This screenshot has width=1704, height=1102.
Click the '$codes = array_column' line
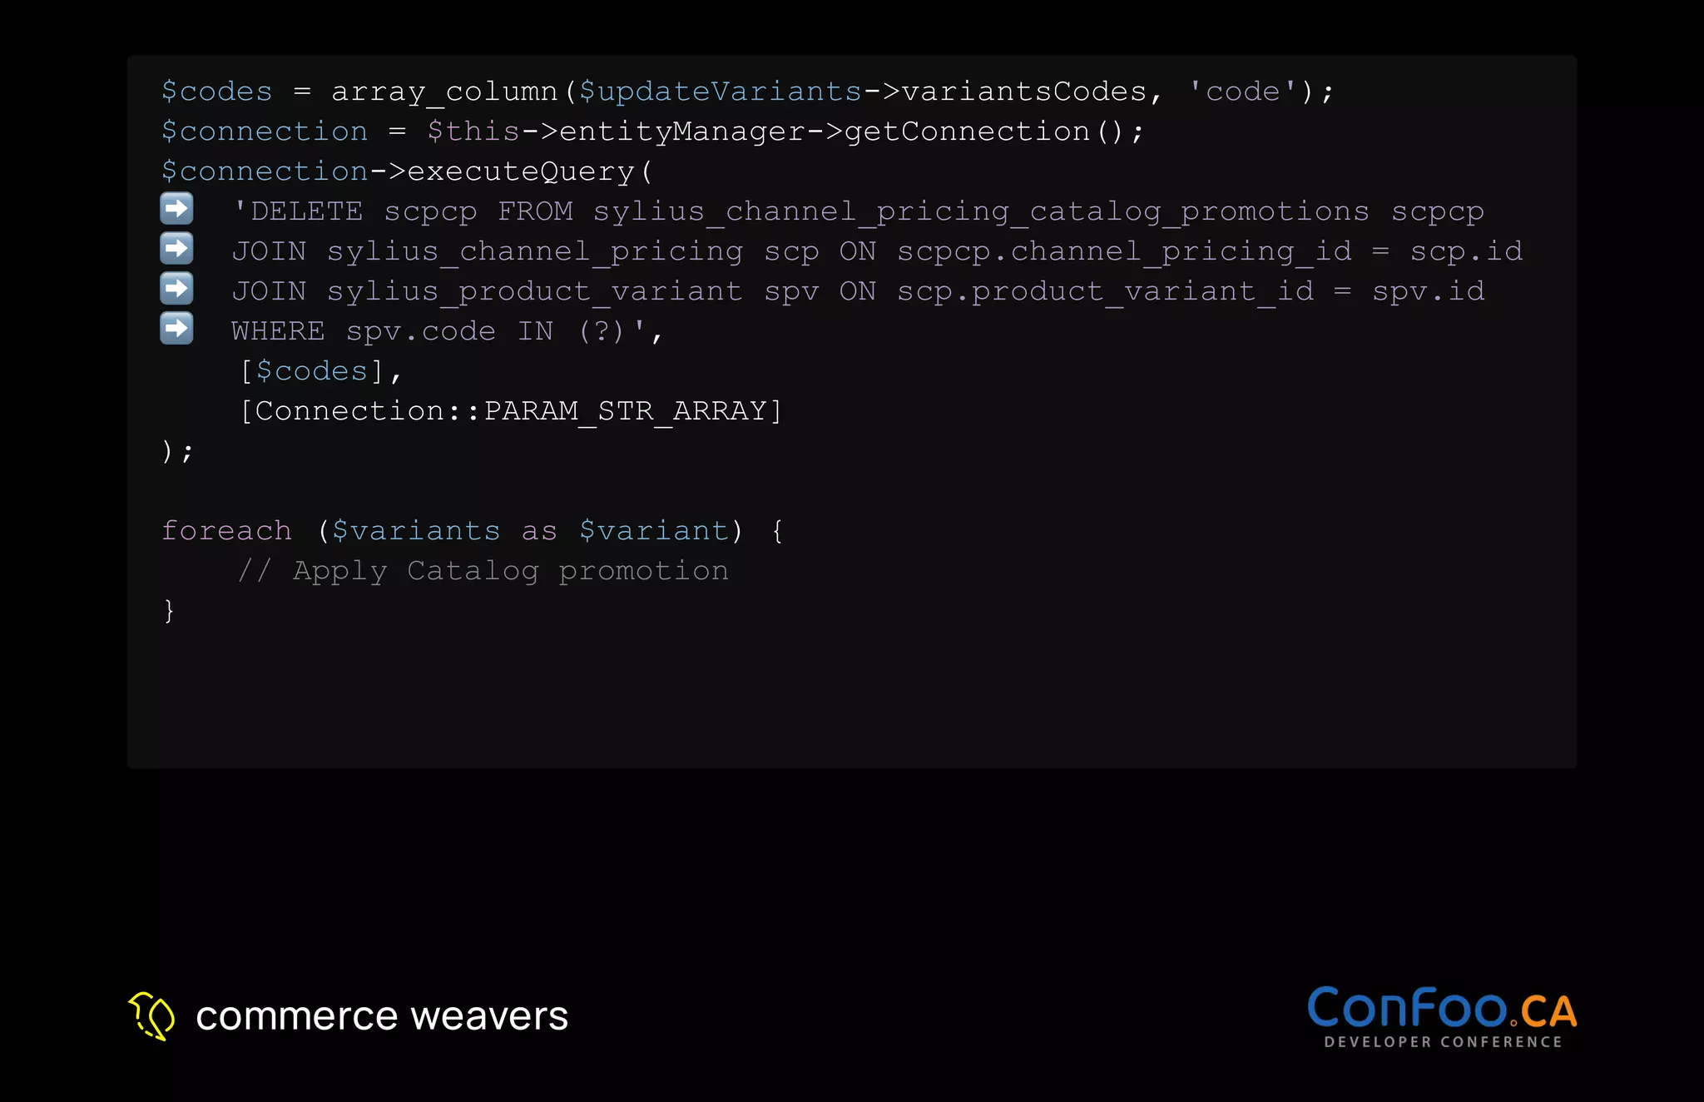747,92
